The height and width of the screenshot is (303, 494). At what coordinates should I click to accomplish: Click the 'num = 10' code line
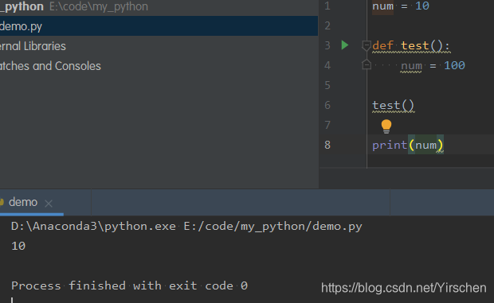pos(401,6)
